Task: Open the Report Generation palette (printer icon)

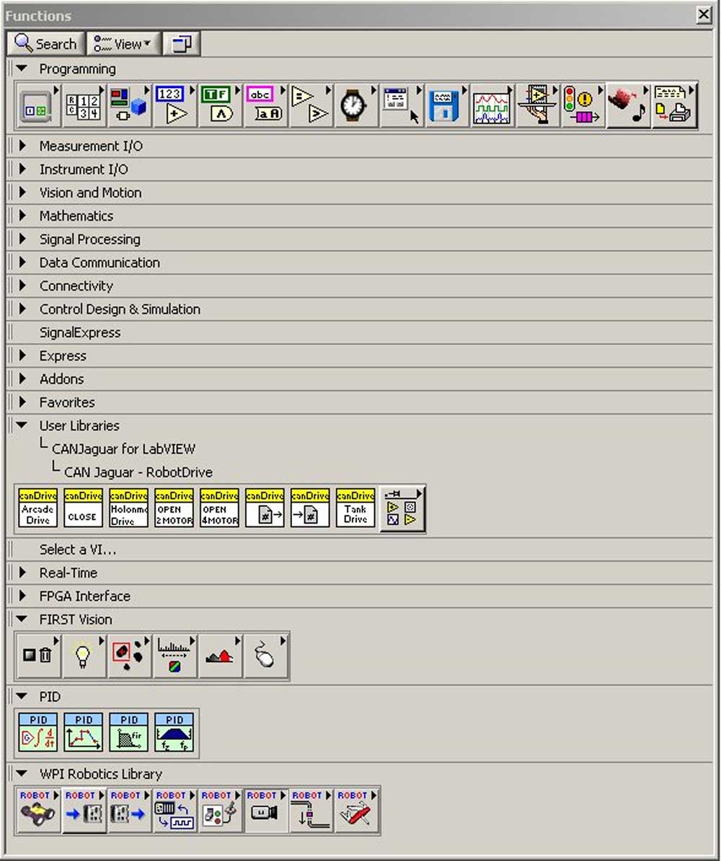Action: click(674, 106)
